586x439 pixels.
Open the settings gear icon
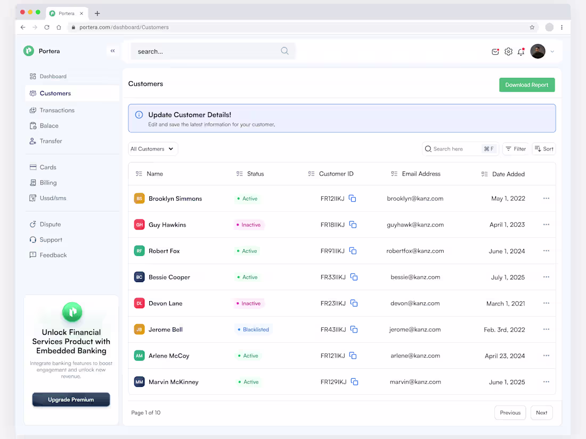pos(508,52)
